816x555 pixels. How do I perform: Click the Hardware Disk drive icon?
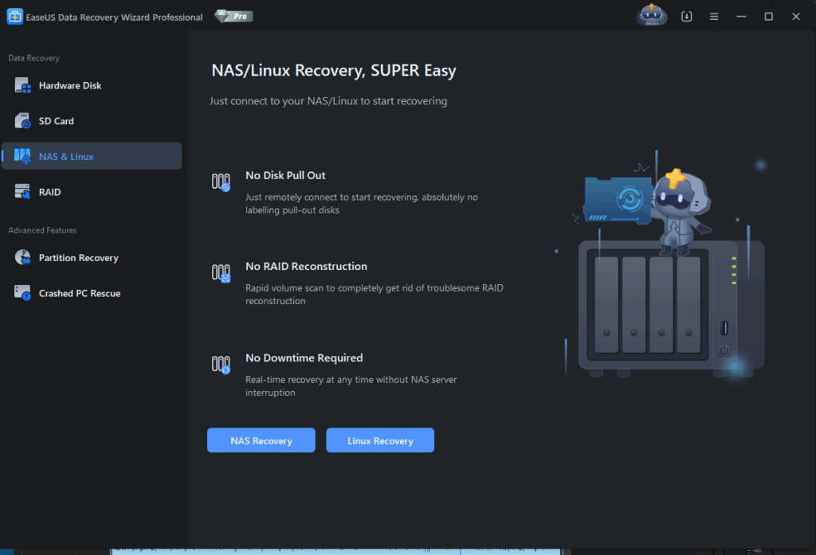coord(22,85)
